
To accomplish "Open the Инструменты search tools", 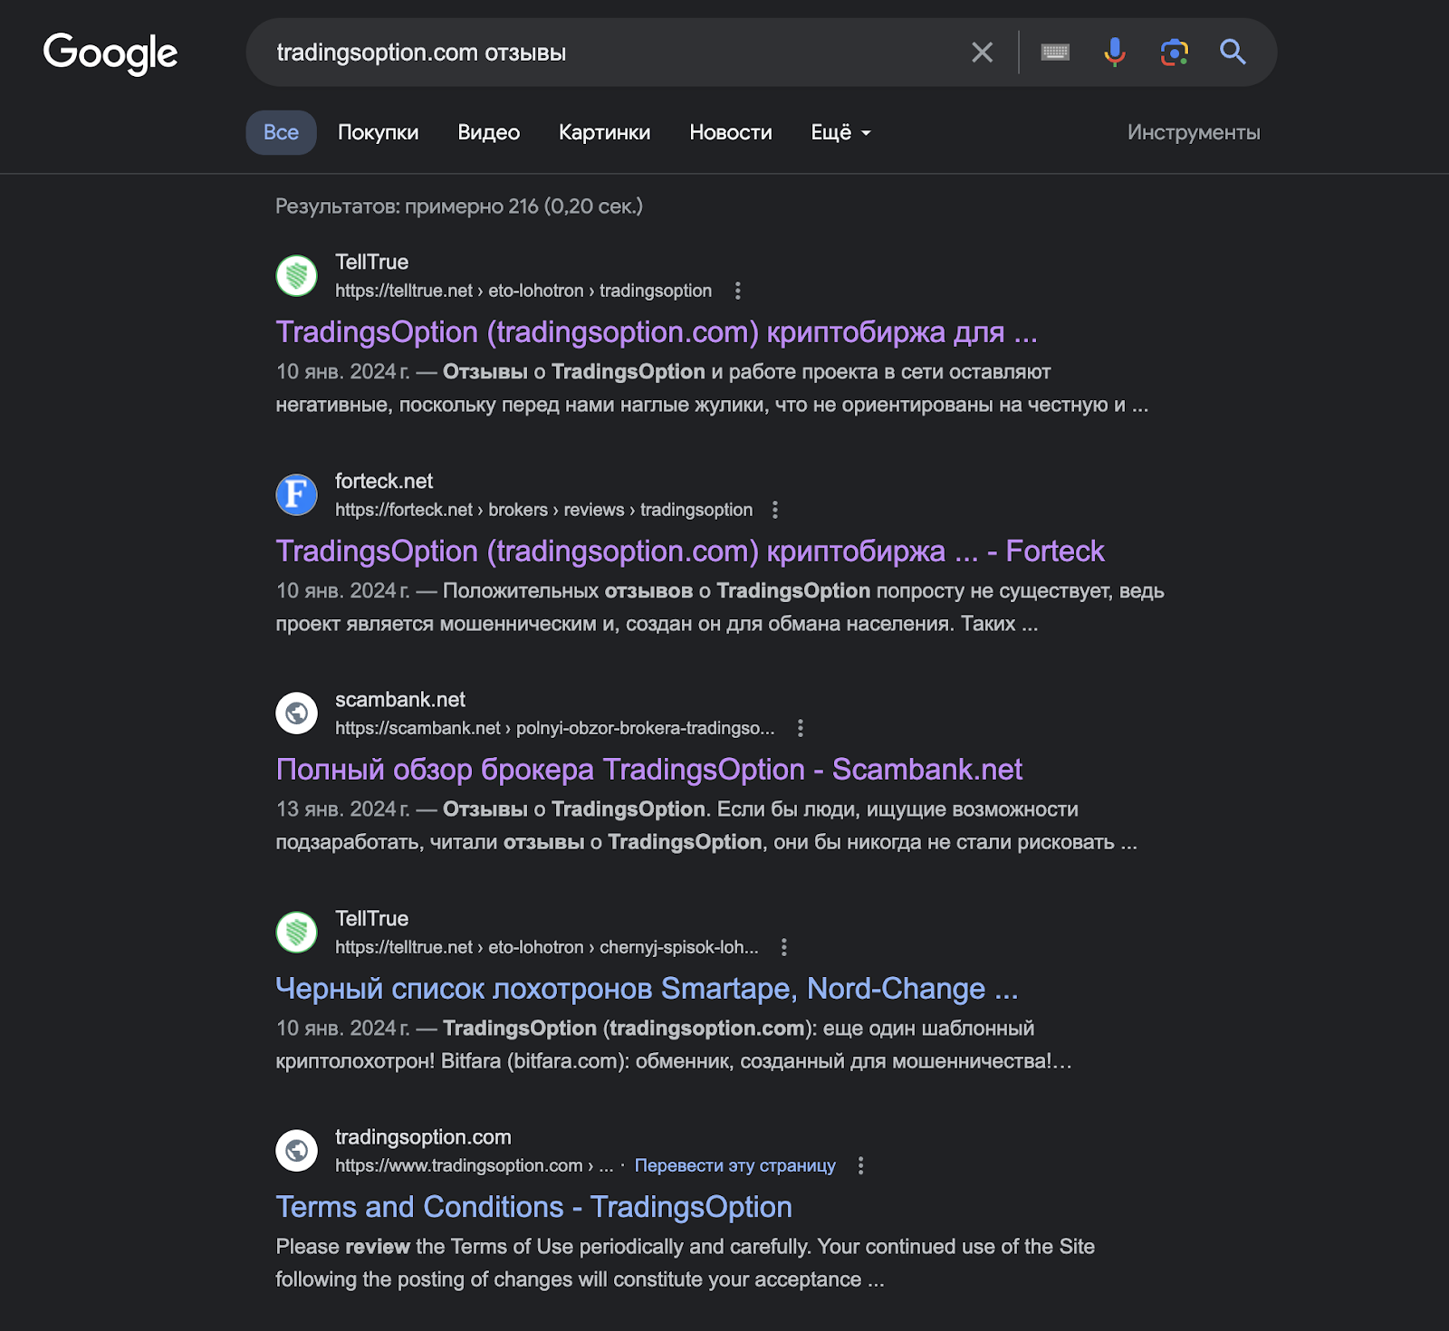I will (x=1194, y=132).
